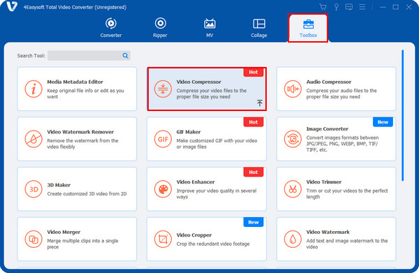Click the Hot badge on GIF Maker
Viewport: 419px width, 273px height.
click(253, 122)
